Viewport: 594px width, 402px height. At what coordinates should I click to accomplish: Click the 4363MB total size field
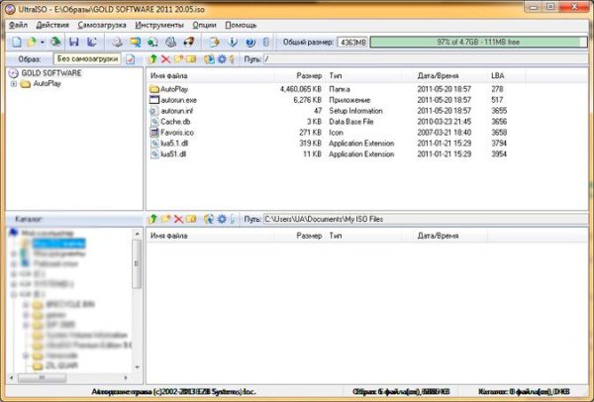352,42
